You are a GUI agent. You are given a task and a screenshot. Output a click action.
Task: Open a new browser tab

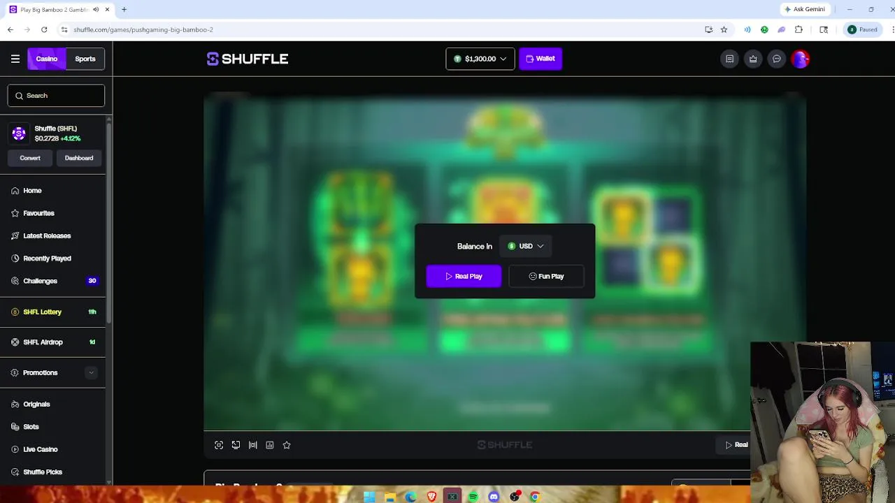(124, 10)
